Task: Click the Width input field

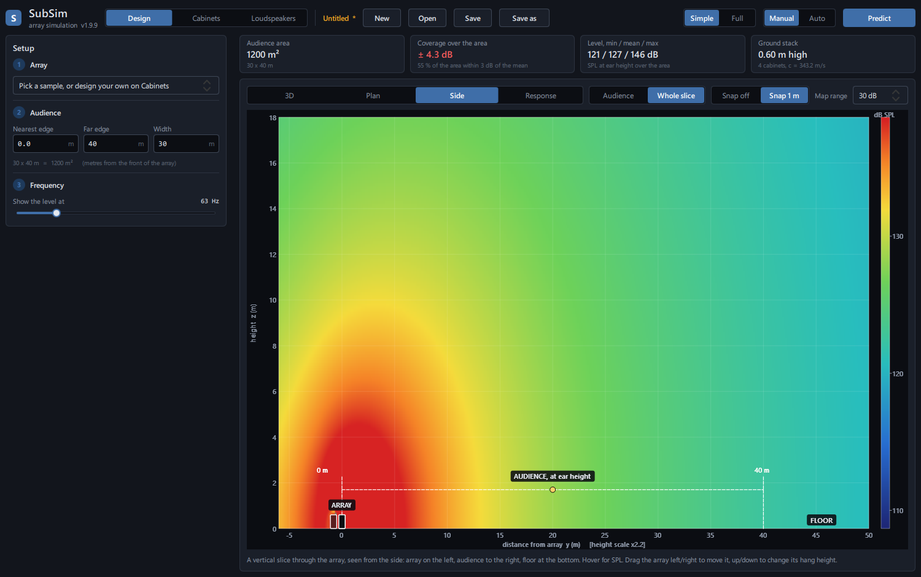Action: (x=186, y=144)
